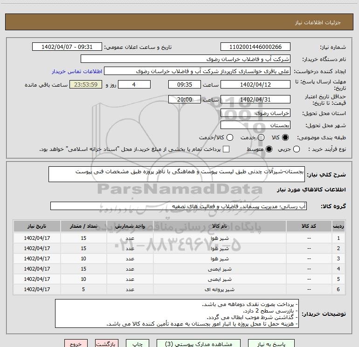Click quantity 10 in row 3

[83, 259]
